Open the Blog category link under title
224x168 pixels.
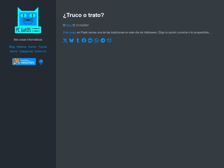click(x=69, y=25)
